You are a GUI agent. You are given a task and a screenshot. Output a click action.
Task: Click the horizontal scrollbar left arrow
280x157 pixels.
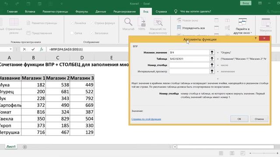point(175,147)
